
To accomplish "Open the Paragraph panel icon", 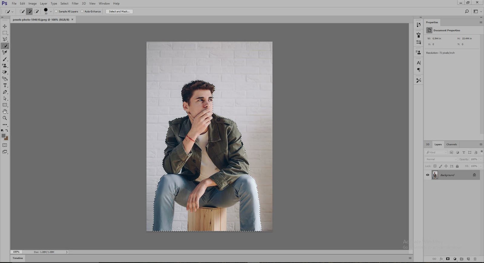I will [x=419, y=70].
